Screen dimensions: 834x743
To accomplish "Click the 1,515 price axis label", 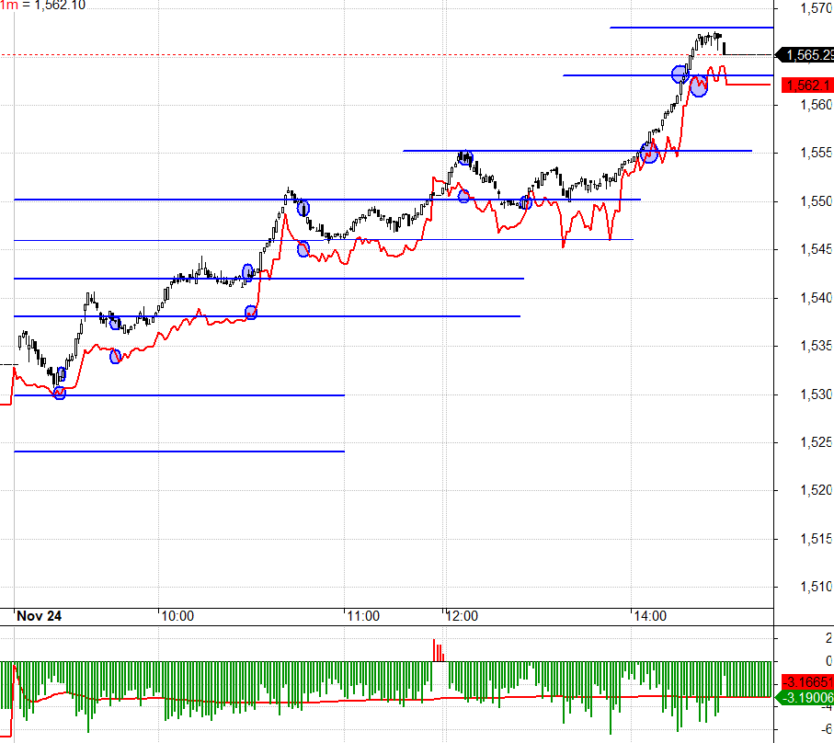I will [x=817, y=539].
